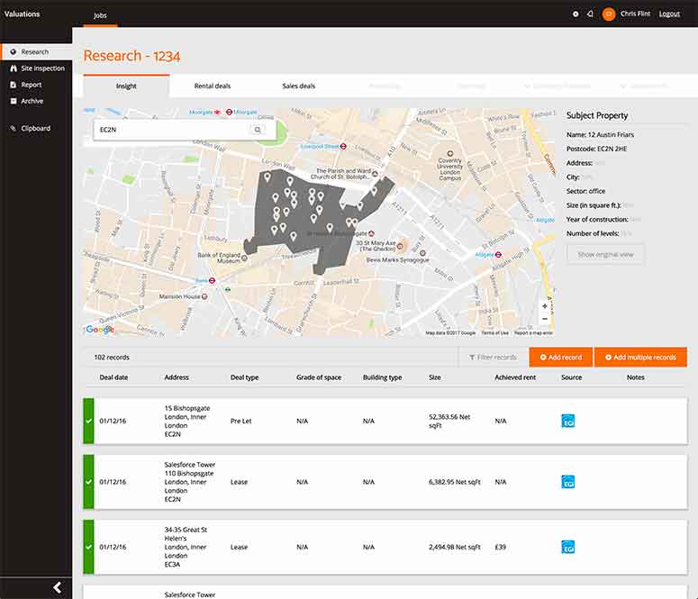Toggle the green check on 34-35 Great St Helen's row
Viewport: 698px width, 599px height.
click(x=88, y=547)
